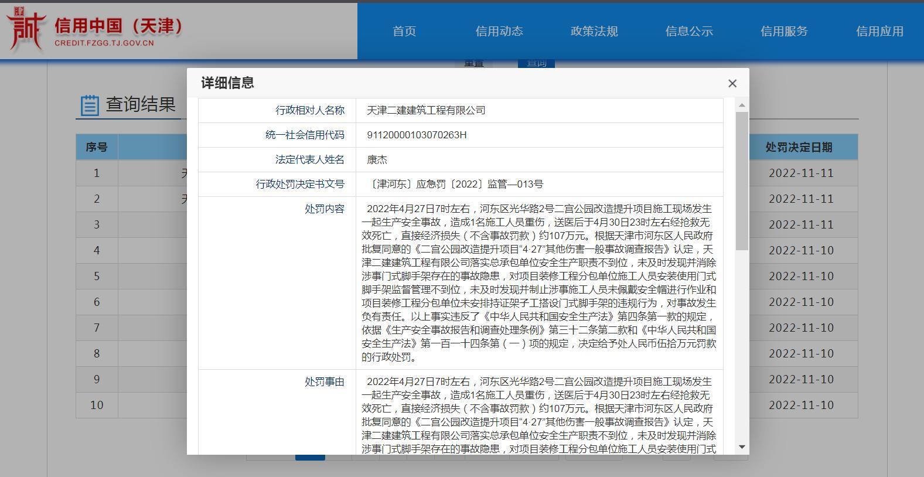This screenshot has width=924, height=477.
Task: Click the 处罚内容 label
Action: [x=325, y=209]
